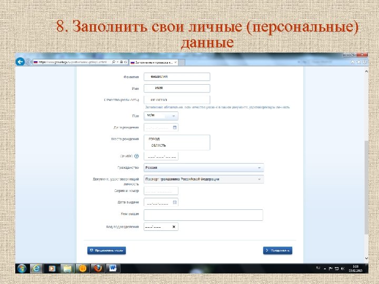This screenshot has height=284, width=379.
Task: Click the browser Forward arrow button
Action: pos(28,62)
